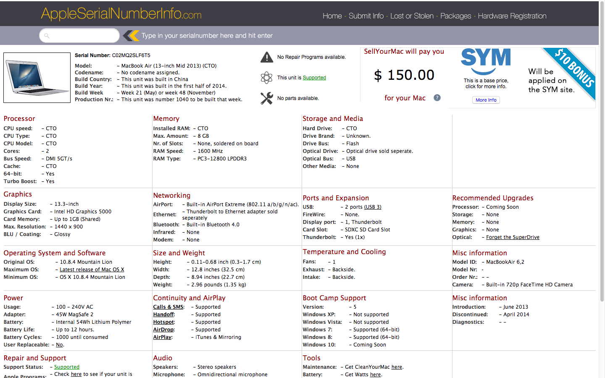The height and width of the screenshot is (378, 605).
Task: Click the search magnifier icon
Action: (47, 36)
